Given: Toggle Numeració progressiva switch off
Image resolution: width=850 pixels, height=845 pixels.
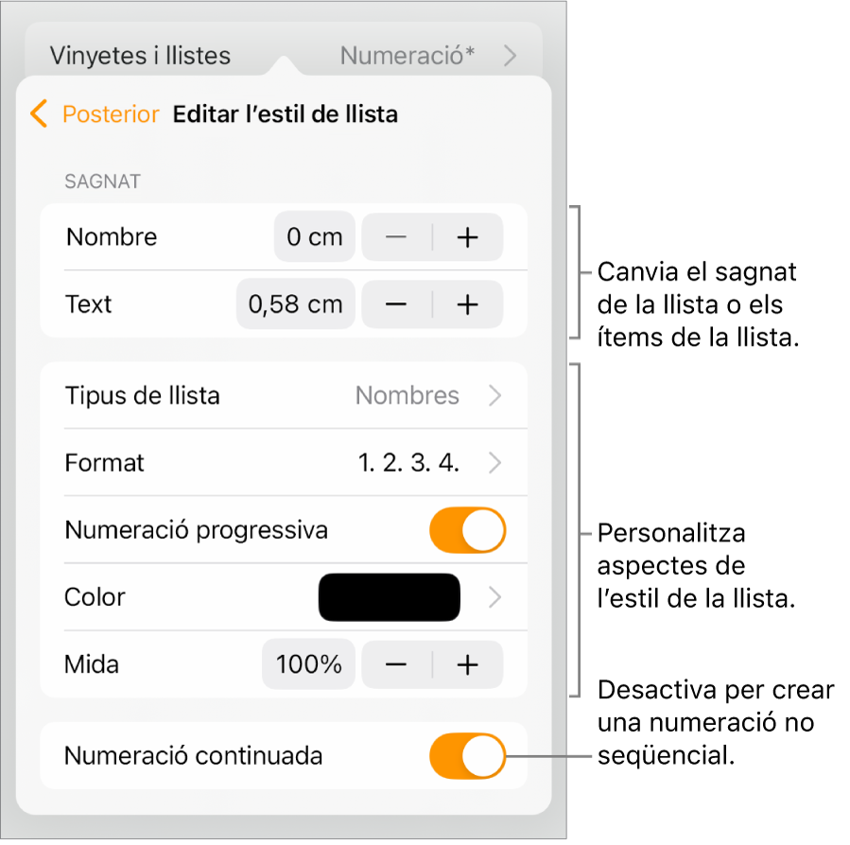Looking at the screenshot, I should click(x=467, y=530).
